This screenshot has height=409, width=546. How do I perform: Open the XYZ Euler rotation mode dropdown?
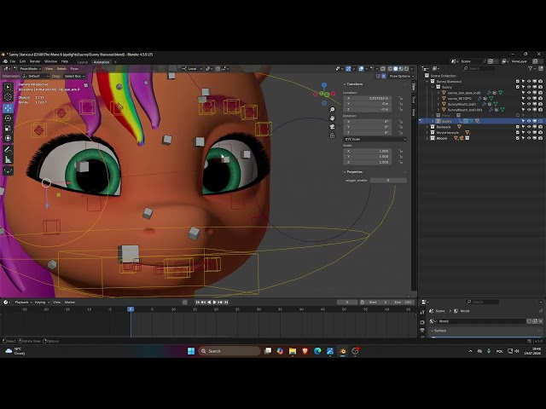[375, 139]
